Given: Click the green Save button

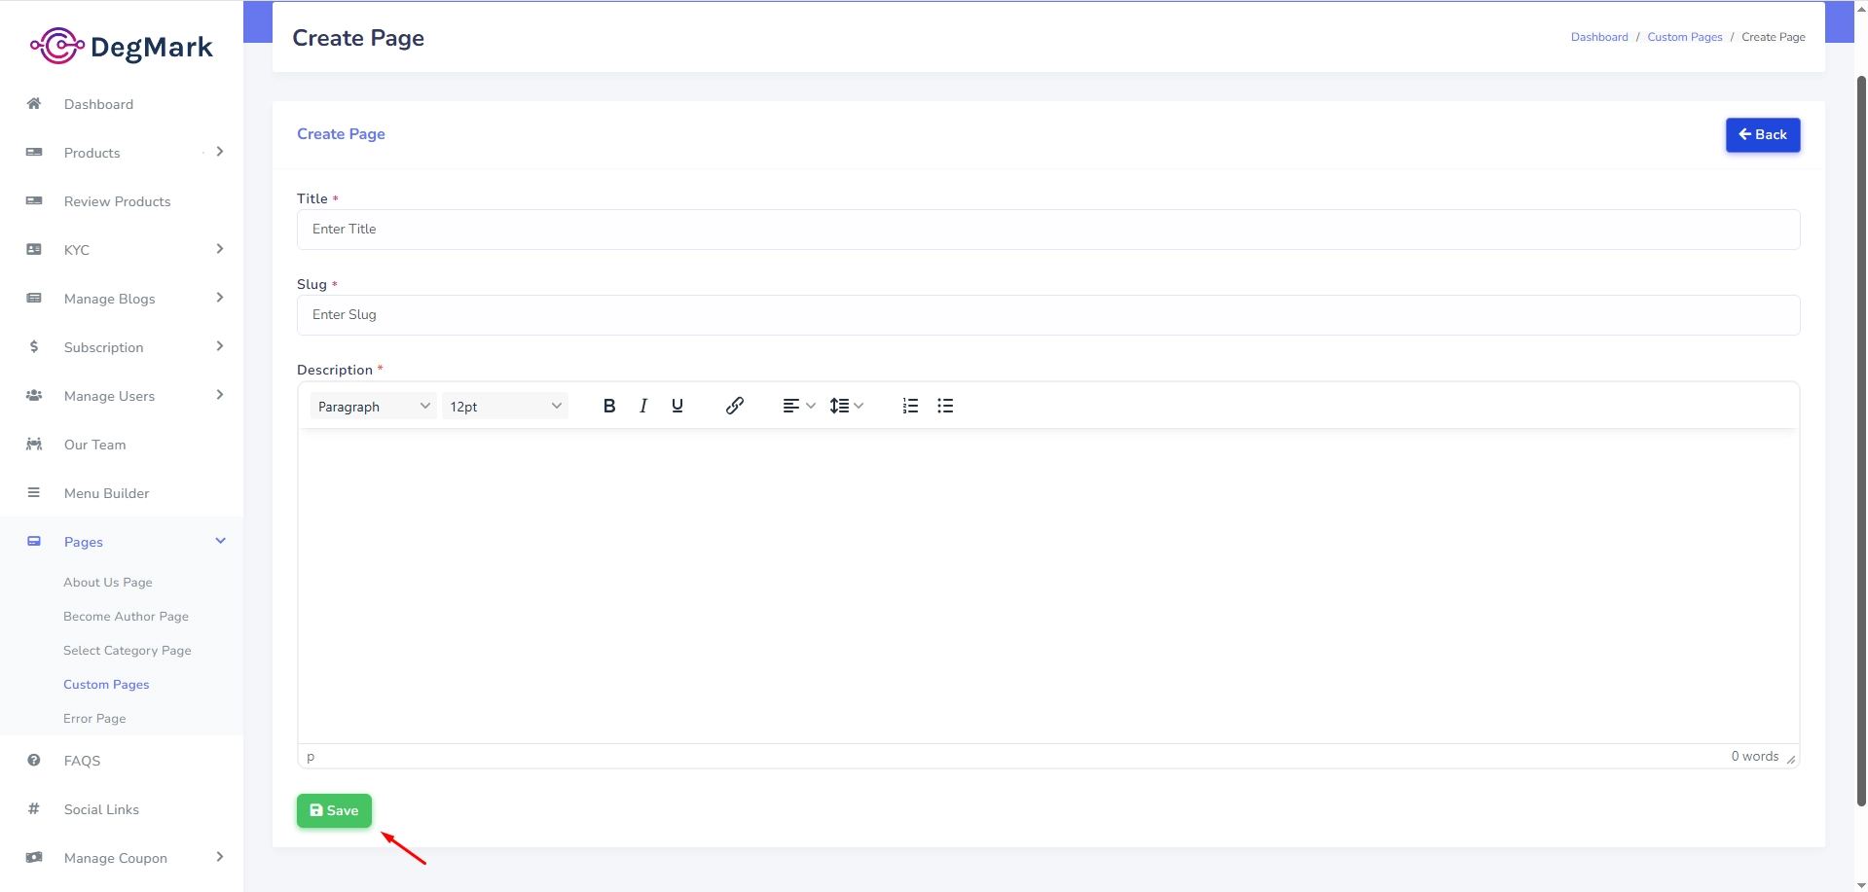Looking at the screenshot, I should [x=334, y=810].
